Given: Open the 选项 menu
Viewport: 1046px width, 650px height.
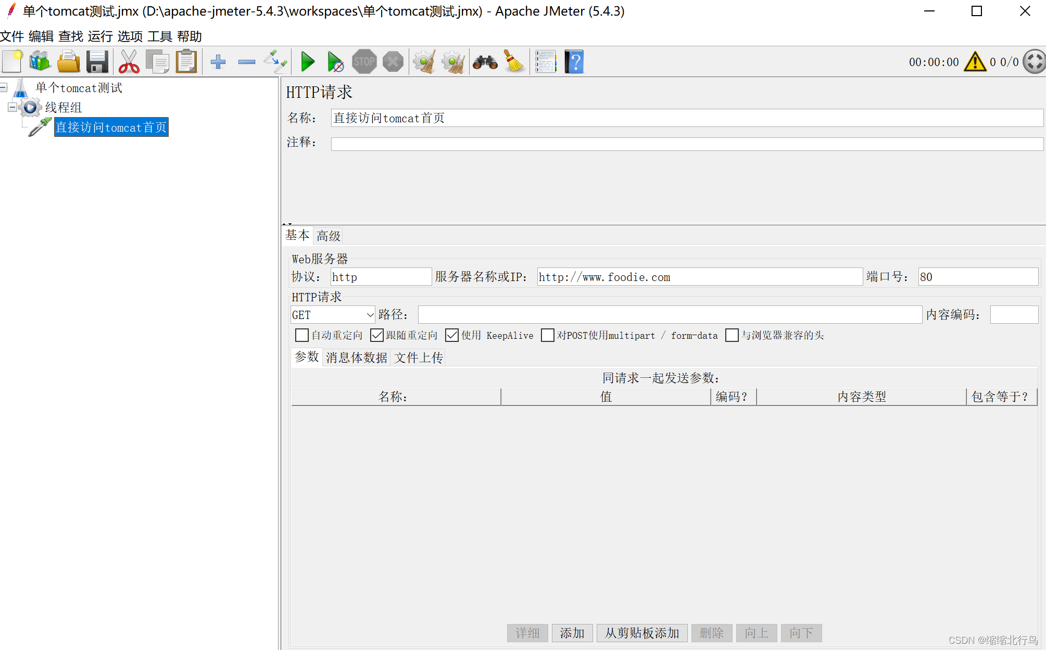Looking at the screenshot, I should pyautogui.click(x=130, y=36).
